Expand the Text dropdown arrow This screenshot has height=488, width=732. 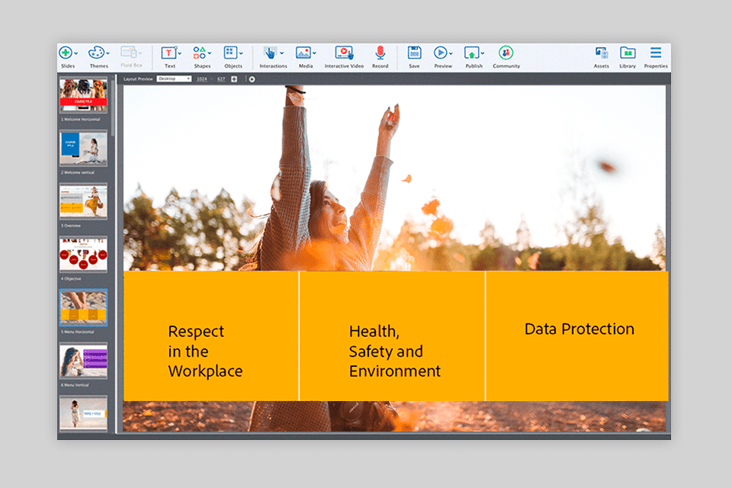(x=179, y=53)
